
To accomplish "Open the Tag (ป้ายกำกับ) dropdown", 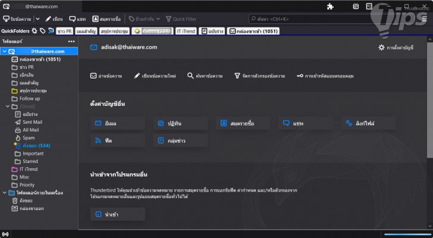I will click(145, 19).
